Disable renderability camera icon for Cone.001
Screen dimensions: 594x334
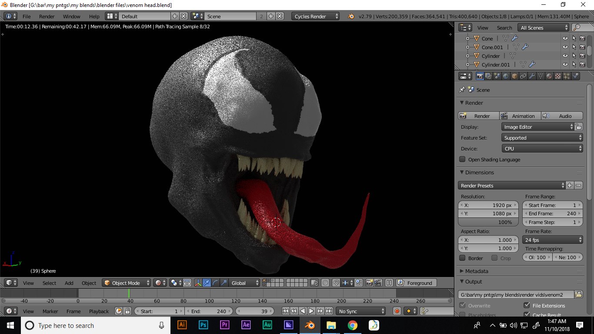coord(582,47)
